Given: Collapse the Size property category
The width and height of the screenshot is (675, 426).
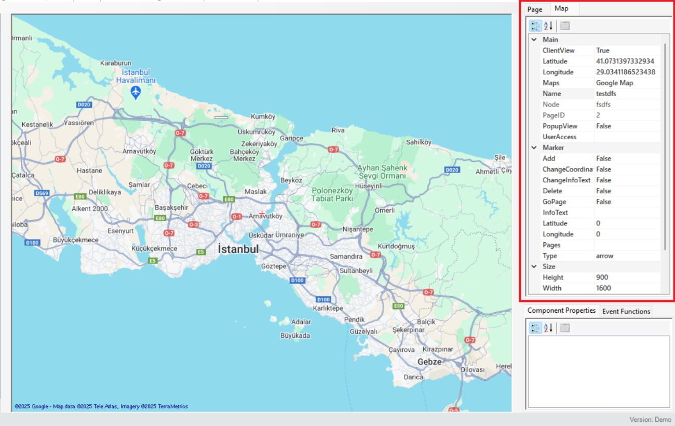Looking at the screenshot, I should (x=534, y=267).
